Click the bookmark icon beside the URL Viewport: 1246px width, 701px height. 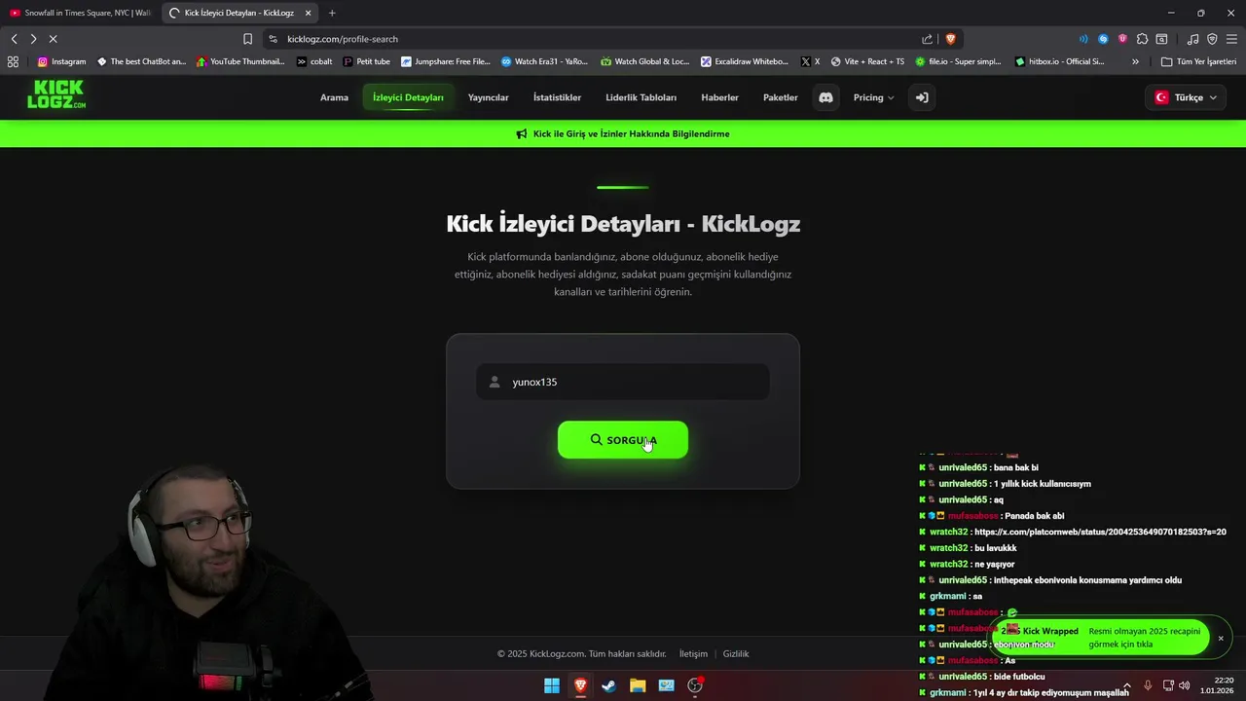[247, 39]
